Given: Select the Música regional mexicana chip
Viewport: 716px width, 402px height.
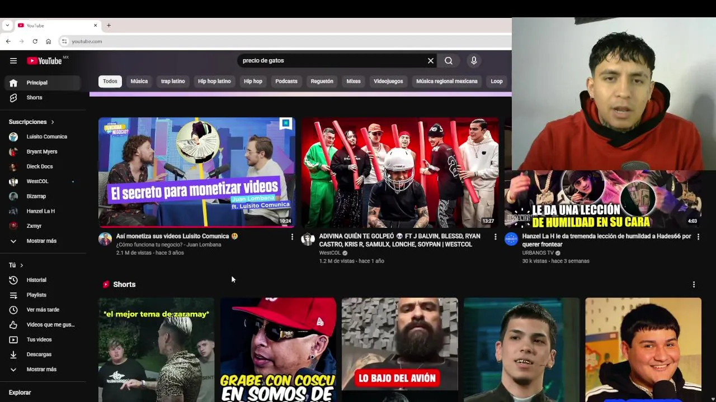Looking at the screenshot, I should pyautogui.click(x=447, y=82).
